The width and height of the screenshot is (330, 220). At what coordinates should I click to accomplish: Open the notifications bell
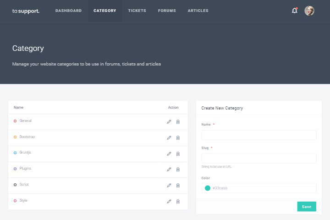point(294,11)
